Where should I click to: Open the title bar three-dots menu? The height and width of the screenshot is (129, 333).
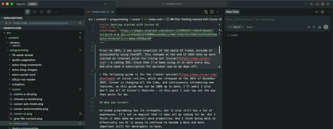click(306, 4)
